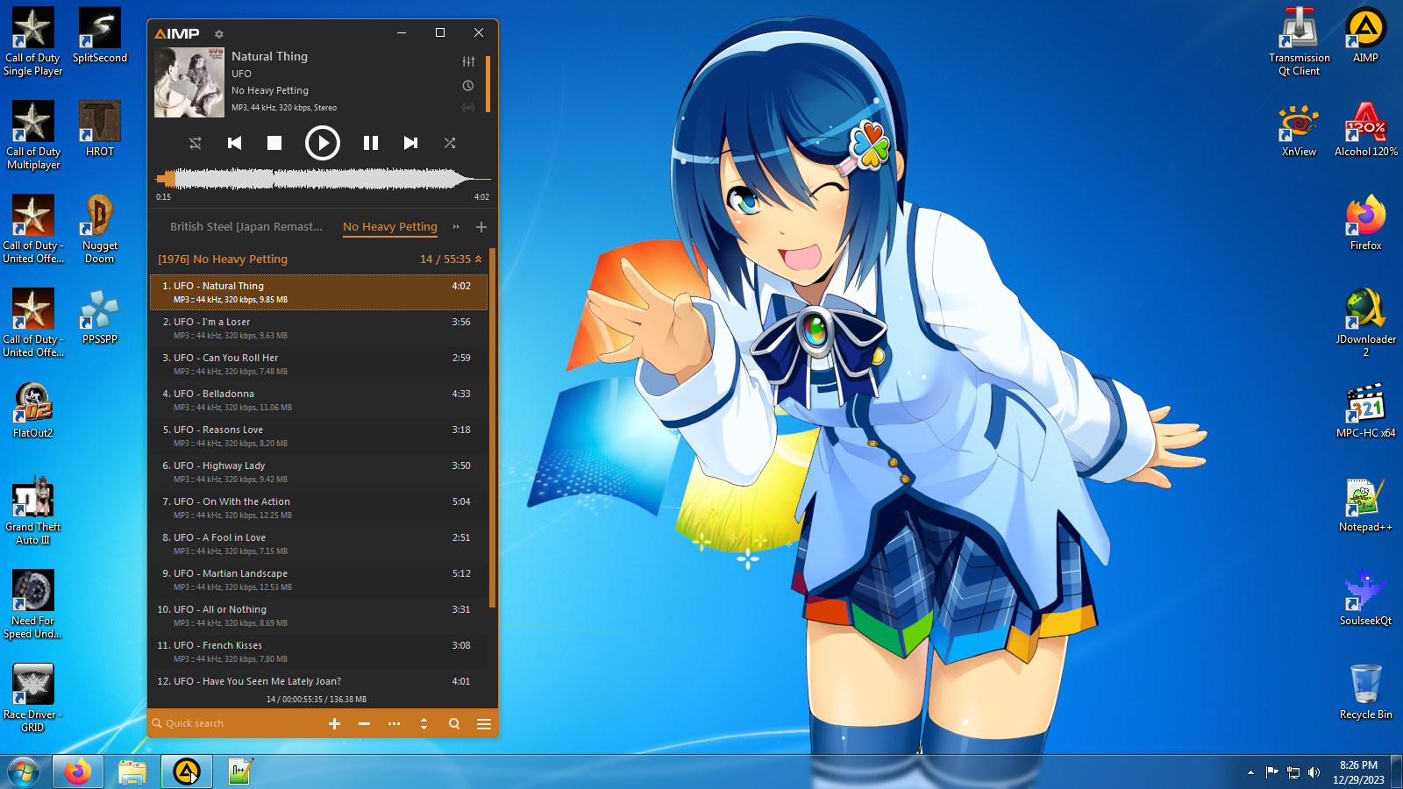Click the playlist vertical scrollbar

tap(492, 428)
